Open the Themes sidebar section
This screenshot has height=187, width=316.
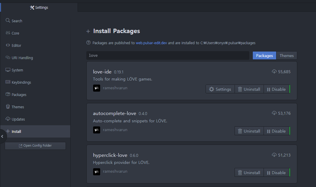pyautogui.click(x=35, y=107)
